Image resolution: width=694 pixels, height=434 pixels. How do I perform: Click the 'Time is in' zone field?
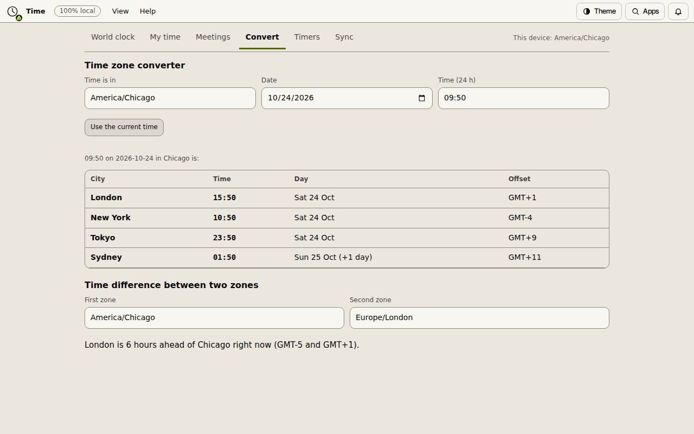tap(170, 98)
